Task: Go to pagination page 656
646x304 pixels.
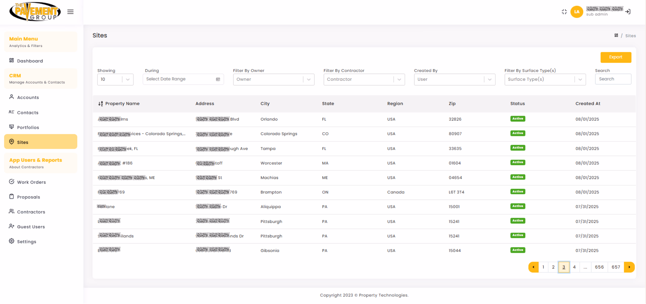Action: (599, 267)
